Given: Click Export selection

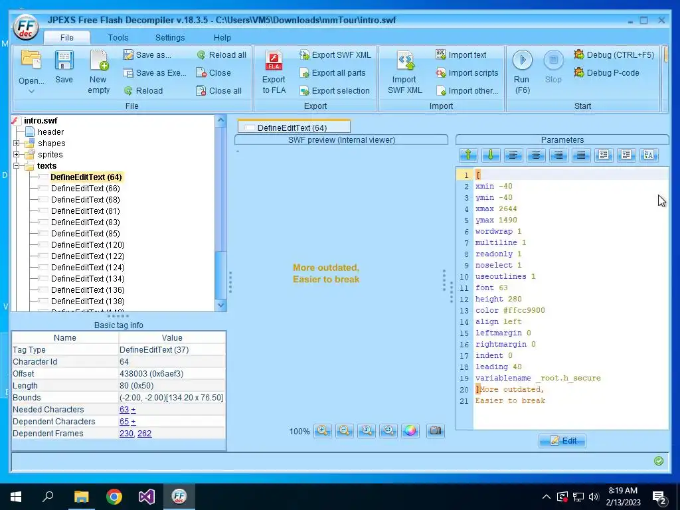Looking at the screenshot, I should tap(335, 90).
